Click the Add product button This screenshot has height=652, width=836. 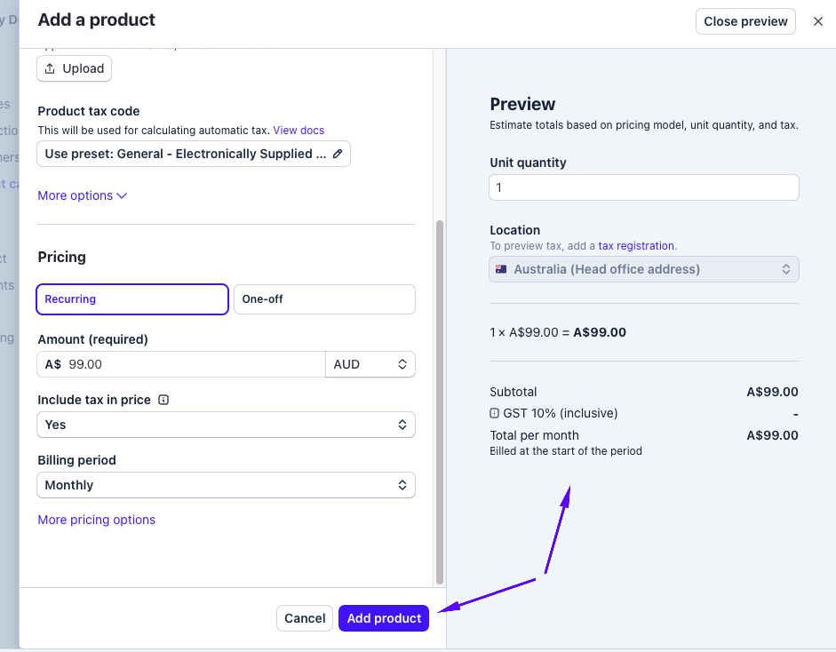[x=384, y=618]
